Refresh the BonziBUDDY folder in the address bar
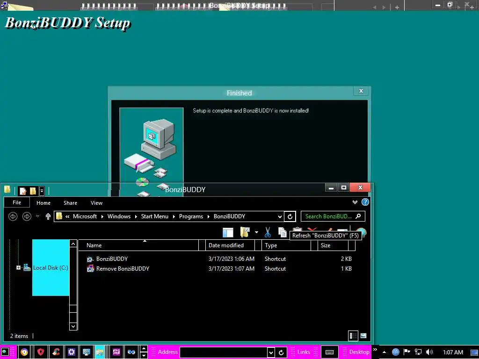The height and width of the screenshot is (359, 479). 290,216
